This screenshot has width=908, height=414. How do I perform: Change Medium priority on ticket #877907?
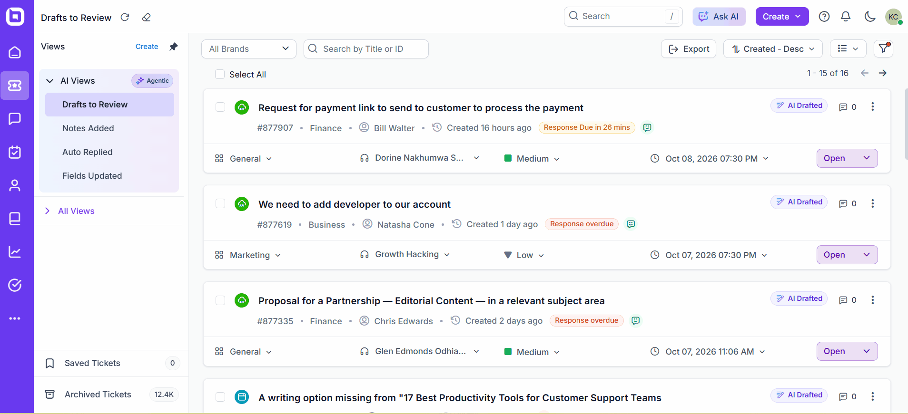(x=532, y=159)
